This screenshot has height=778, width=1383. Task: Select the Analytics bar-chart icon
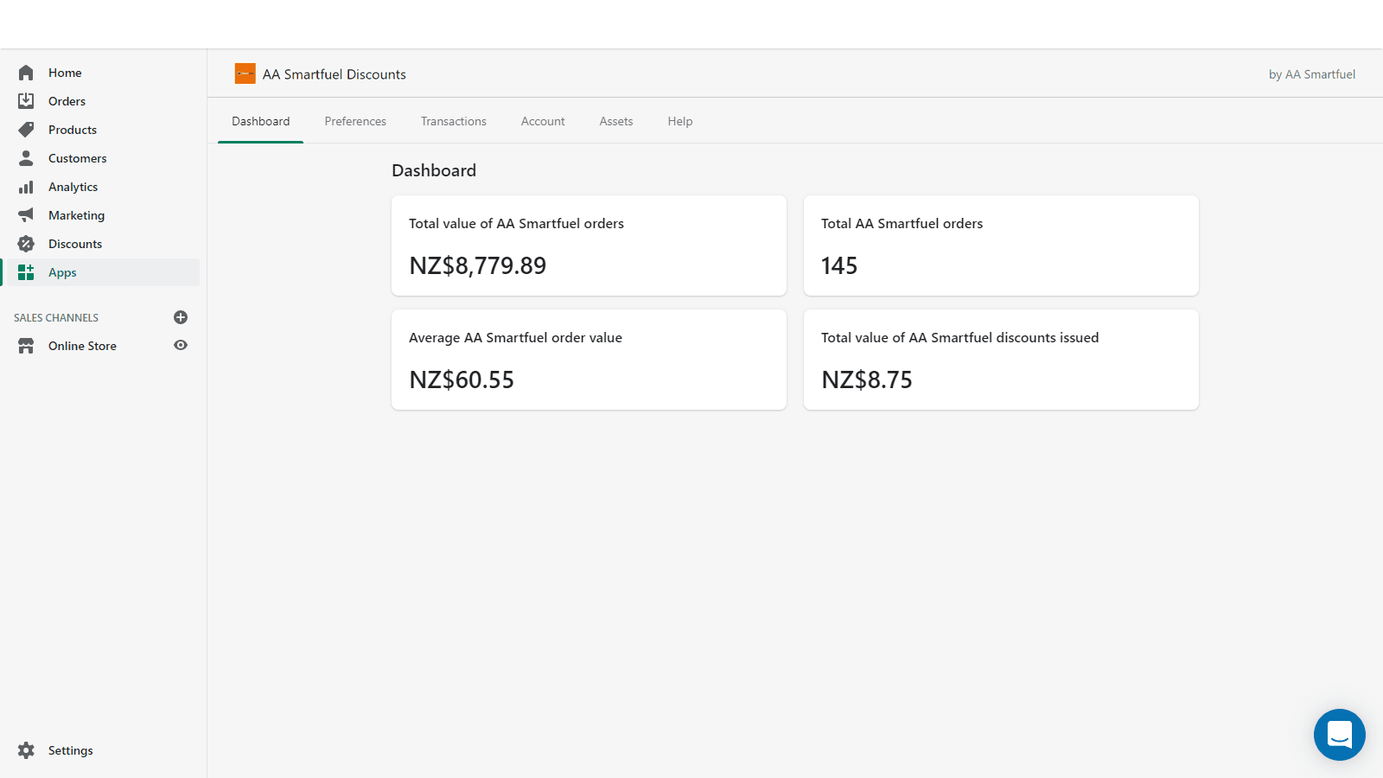[26, 186]
